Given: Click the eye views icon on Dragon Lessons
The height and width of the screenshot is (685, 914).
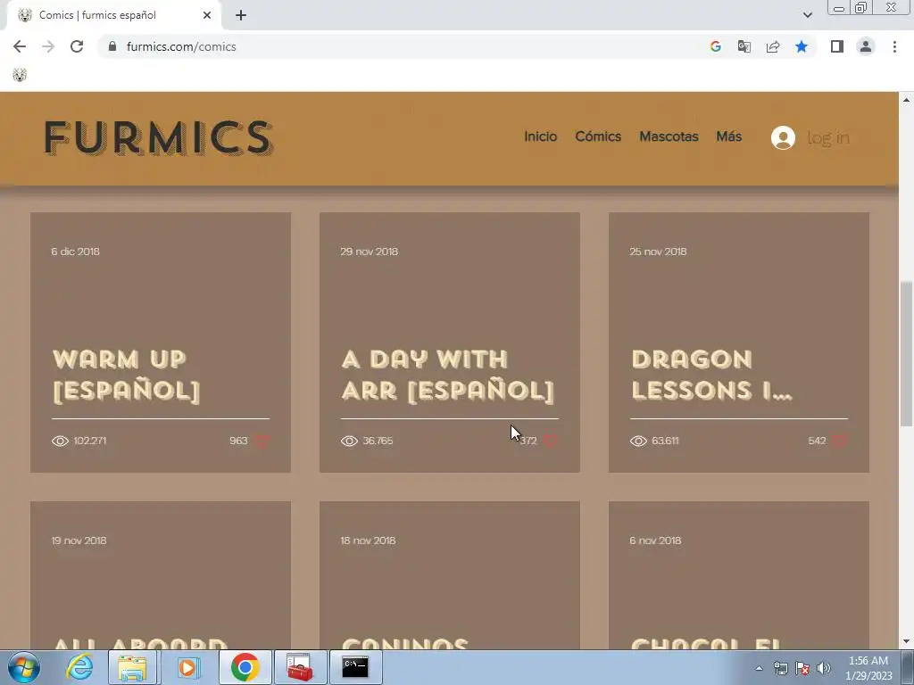Looking at the screenshot, I should point(638,441).
